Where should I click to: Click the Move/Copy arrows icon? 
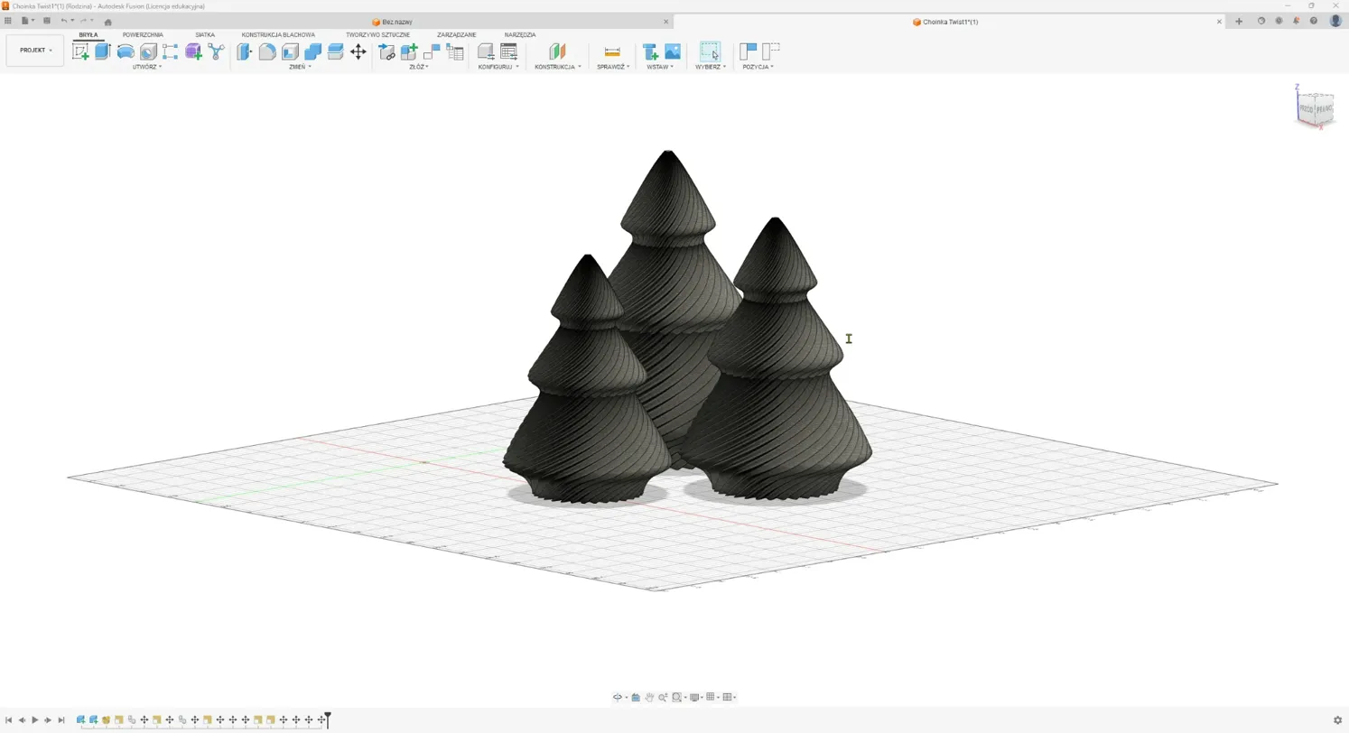pos(358,51)
